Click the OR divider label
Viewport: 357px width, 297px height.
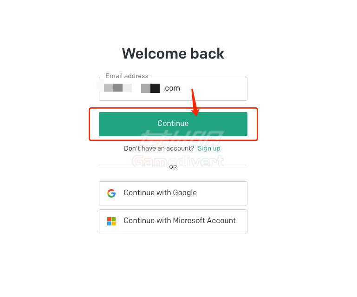click(173, 167)
